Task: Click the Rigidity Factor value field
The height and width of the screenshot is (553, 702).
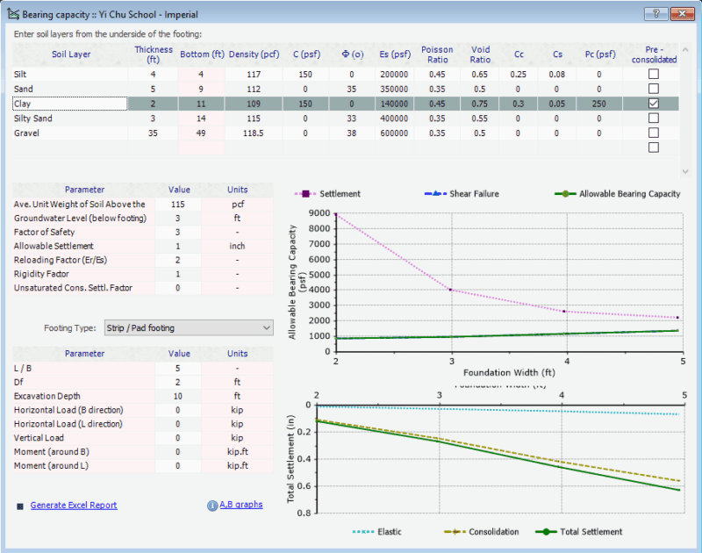Action: 178,274
